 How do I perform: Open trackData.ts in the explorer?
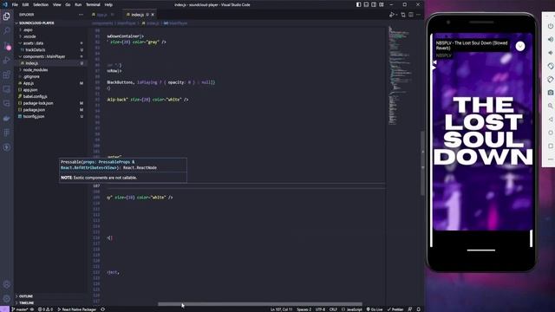[35, 50]
